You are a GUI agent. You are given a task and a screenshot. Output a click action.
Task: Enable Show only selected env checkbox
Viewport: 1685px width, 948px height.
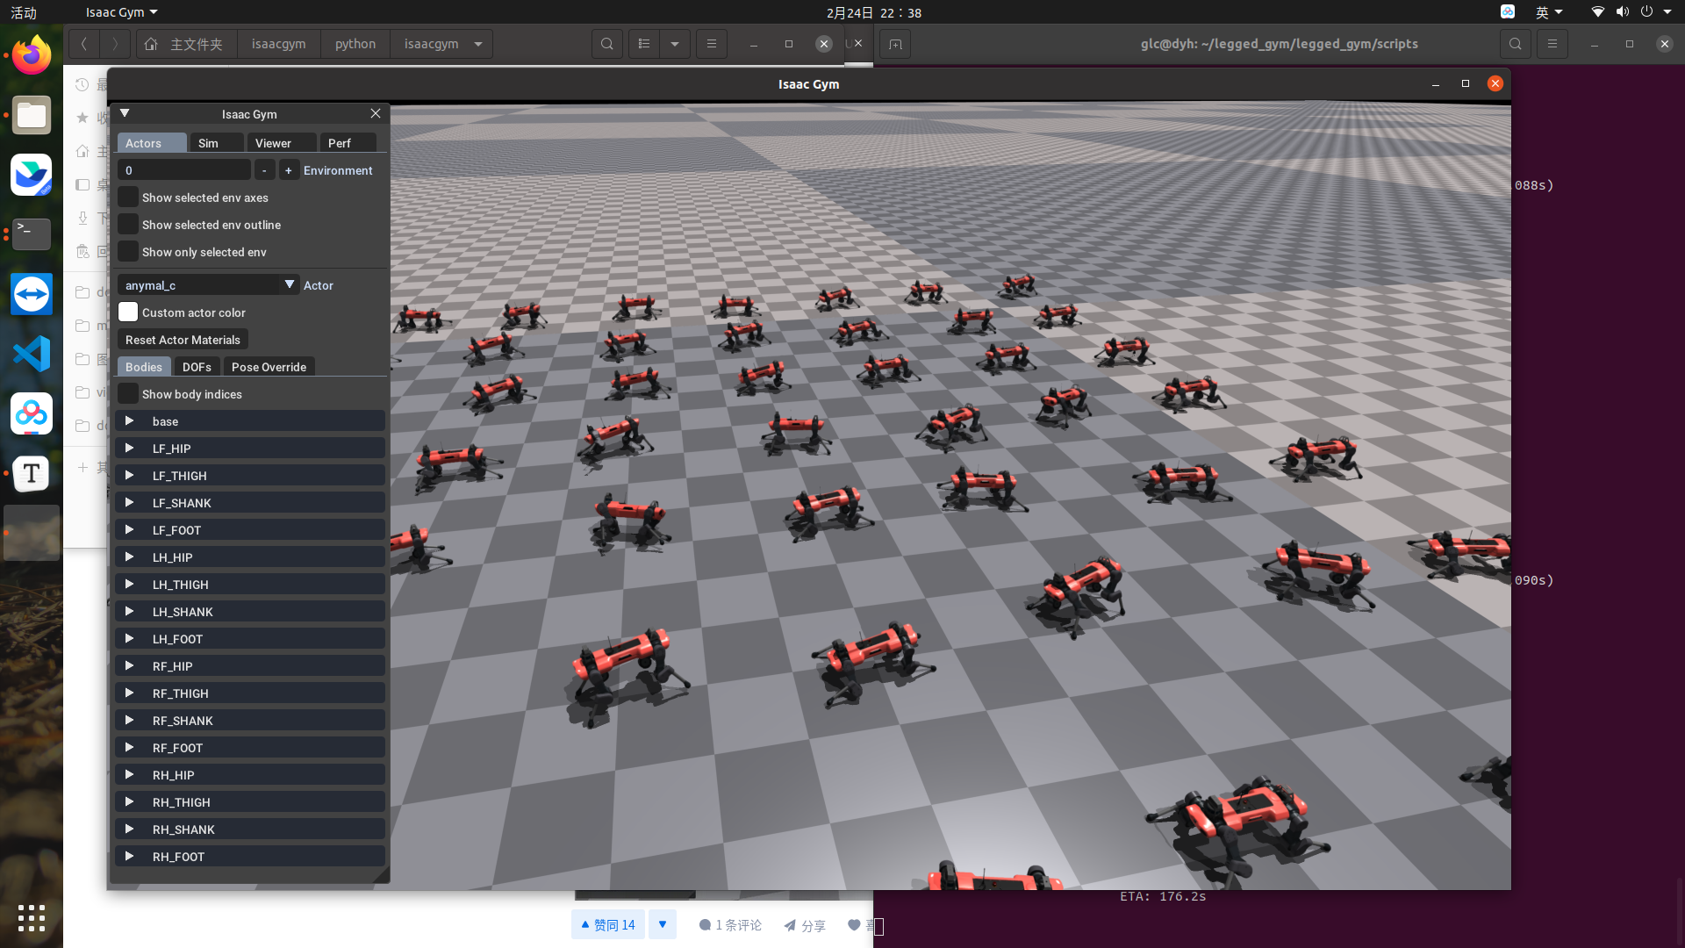pyautogui.click(x=128, y=251)
